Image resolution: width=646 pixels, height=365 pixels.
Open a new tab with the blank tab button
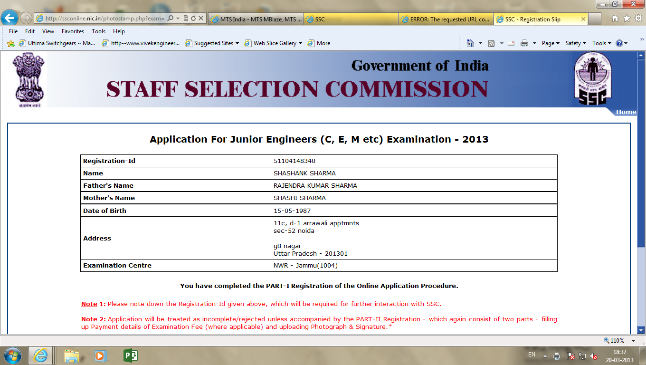click(x=595, y=19)
